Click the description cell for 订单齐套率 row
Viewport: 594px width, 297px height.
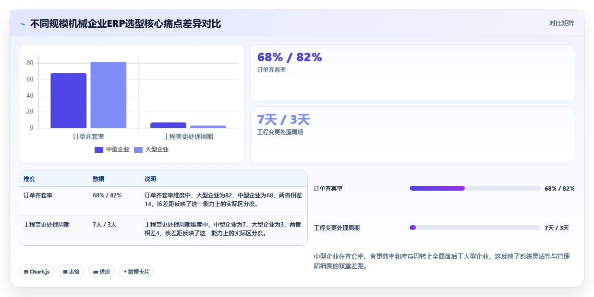223,200
